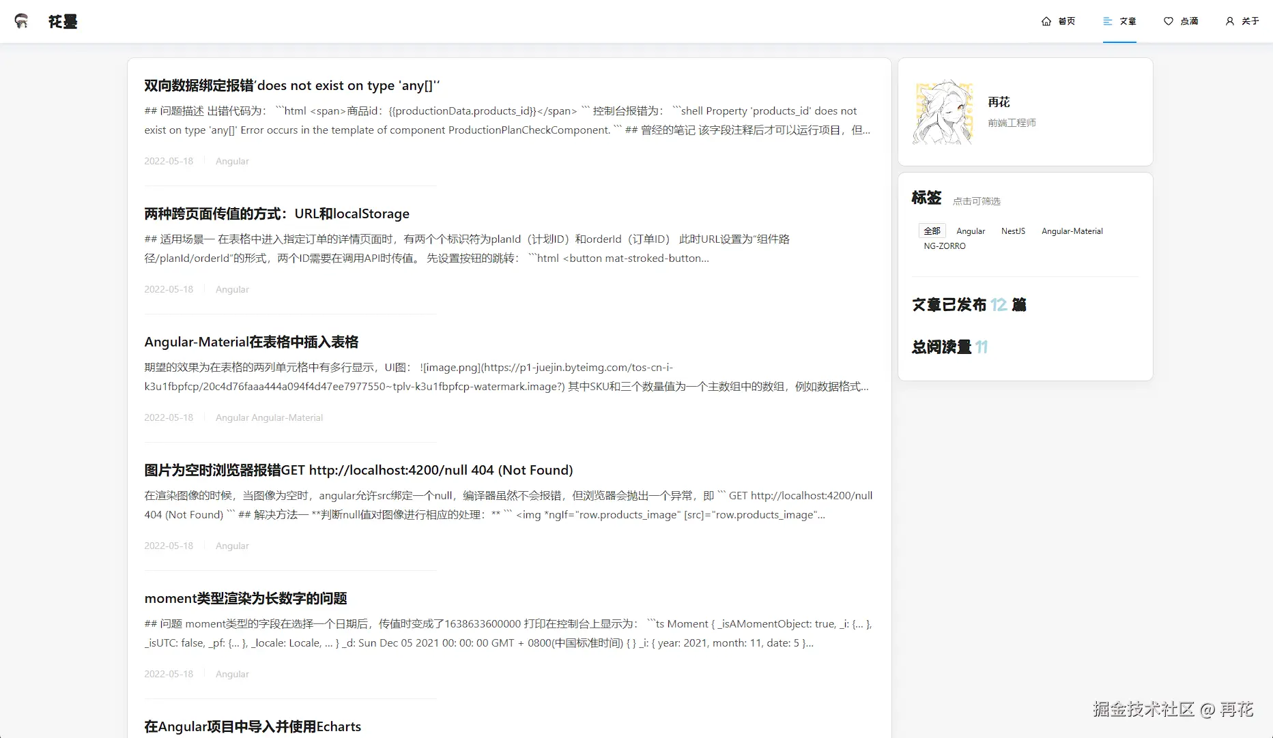
Task: Click 'Angular Angular-Material' tags under table article
Action: click(x=269, y=417)
